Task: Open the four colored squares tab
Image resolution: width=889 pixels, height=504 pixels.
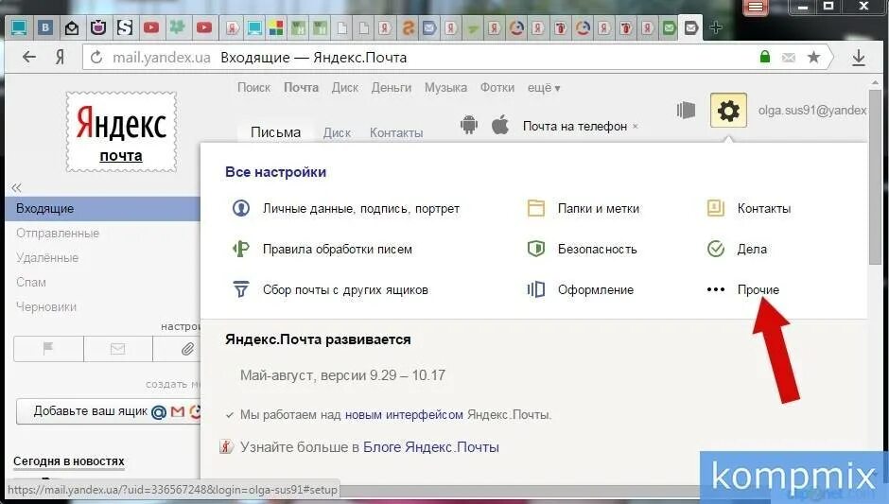Action: tap(276, 27)
